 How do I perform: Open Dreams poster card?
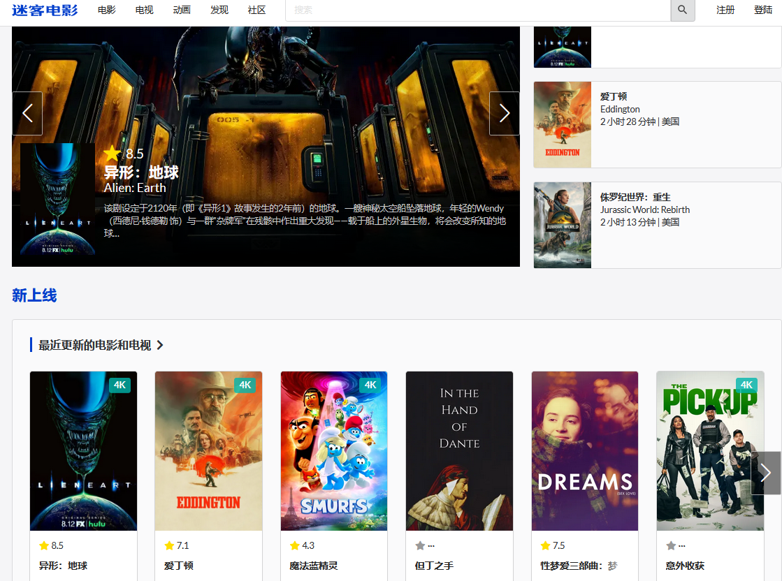[x=585, y=451]
